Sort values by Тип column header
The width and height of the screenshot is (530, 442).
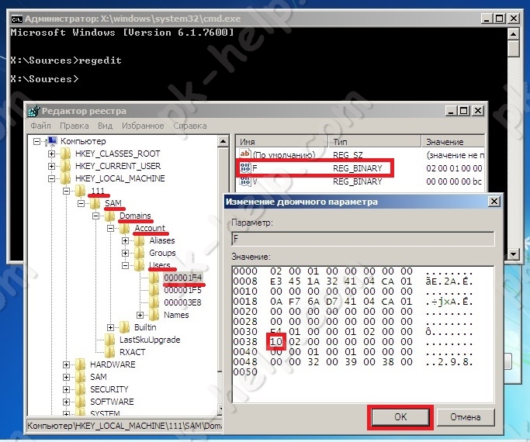(375, 141)
